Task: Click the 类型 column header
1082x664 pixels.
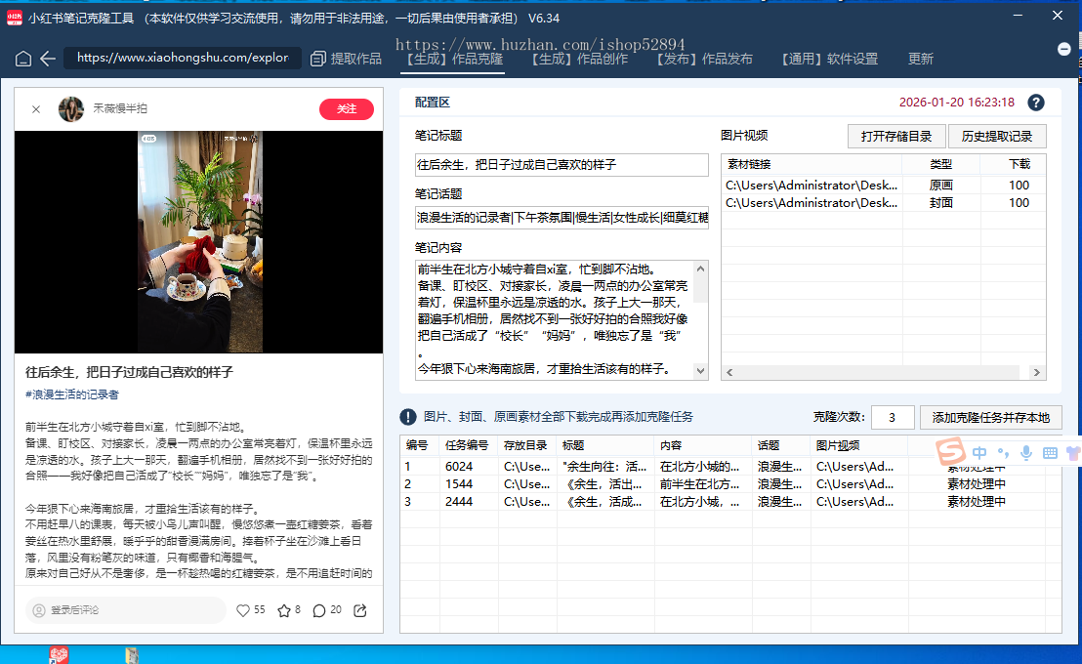Action: 941,164
